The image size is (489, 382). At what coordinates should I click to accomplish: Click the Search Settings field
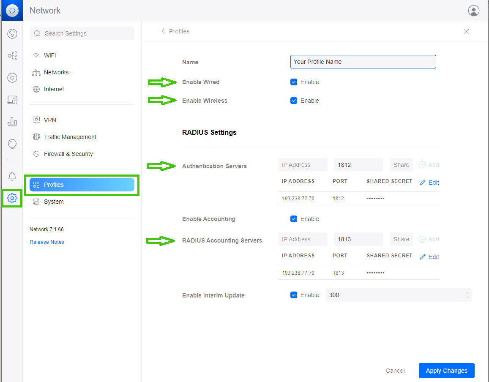pyautogui.click(x=82, y=33)
